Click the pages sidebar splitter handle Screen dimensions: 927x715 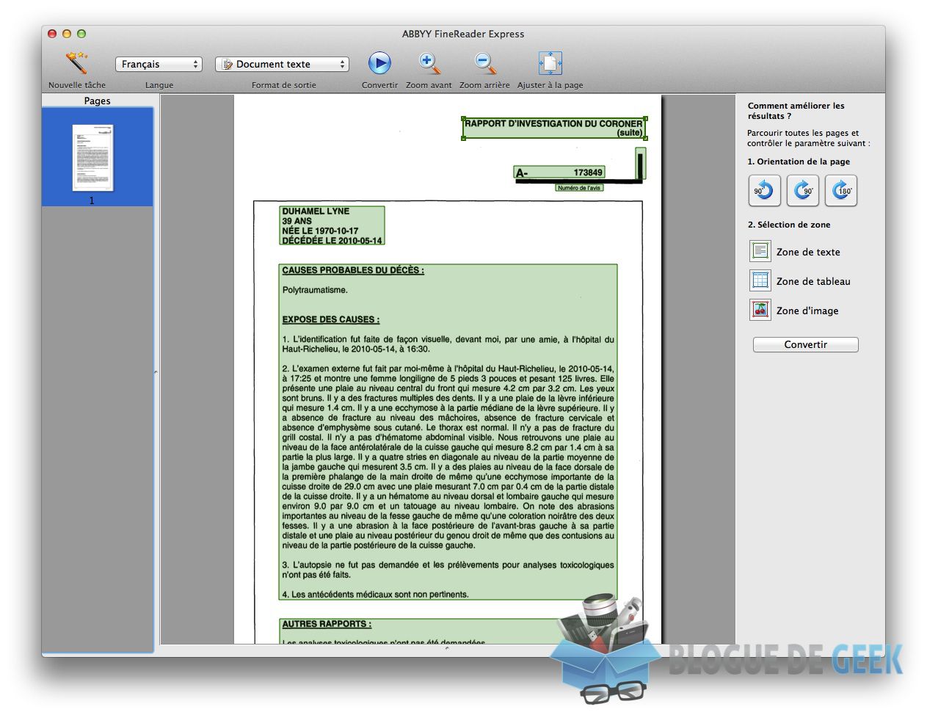(x=156, y=373)
